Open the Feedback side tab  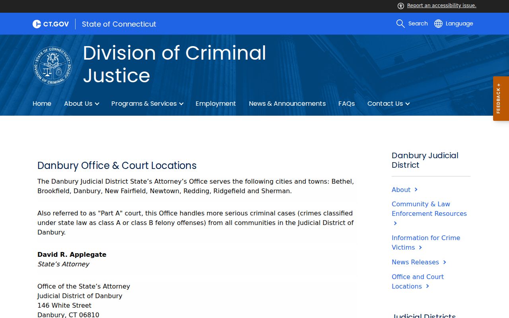pyautogui.click(x=501, y=99)
